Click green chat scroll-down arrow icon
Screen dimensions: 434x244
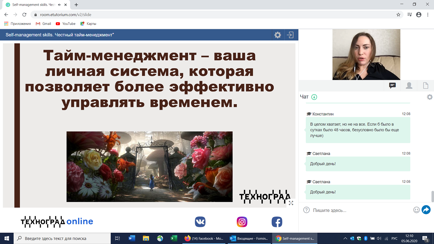(x=314, y=97)
